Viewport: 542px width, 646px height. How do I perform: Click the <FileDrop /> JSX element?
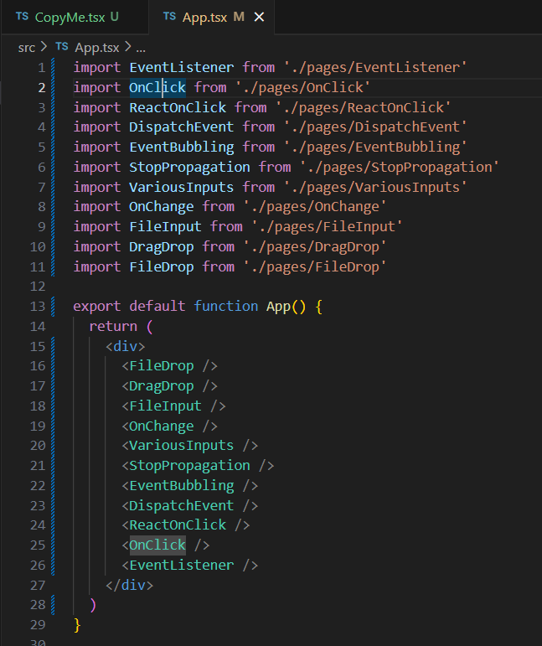169,366
